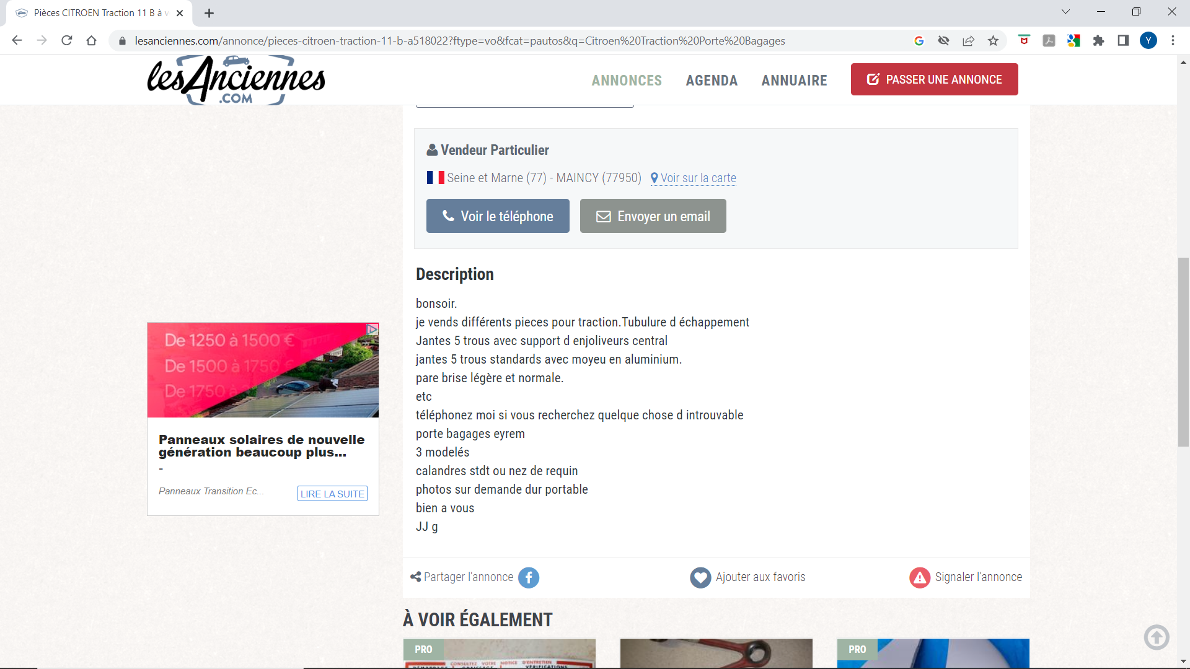Open Chrome extensions puzzle icon
1190x669 pixels.
pos(1098,41)
